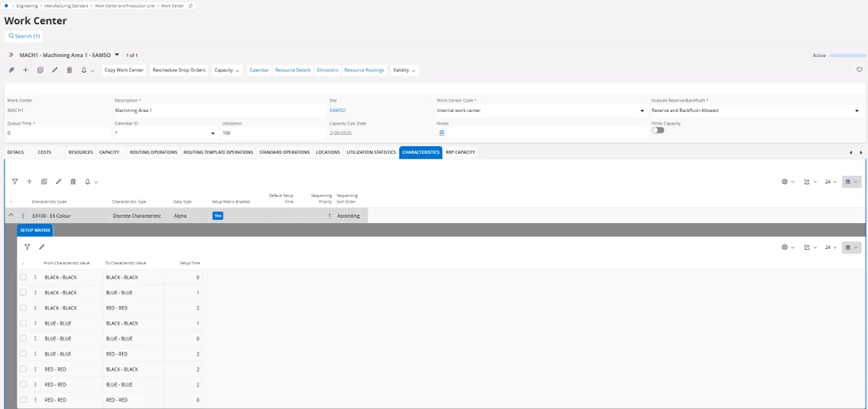Check the BLUE - BLUE to BLUE - BLUE row
The image size is (868, 409).
(23, 338)
